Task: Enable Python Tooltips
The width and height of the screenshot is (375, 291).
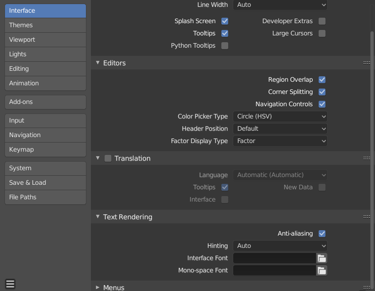Action: pyautogui.click(x=224, y=45)
